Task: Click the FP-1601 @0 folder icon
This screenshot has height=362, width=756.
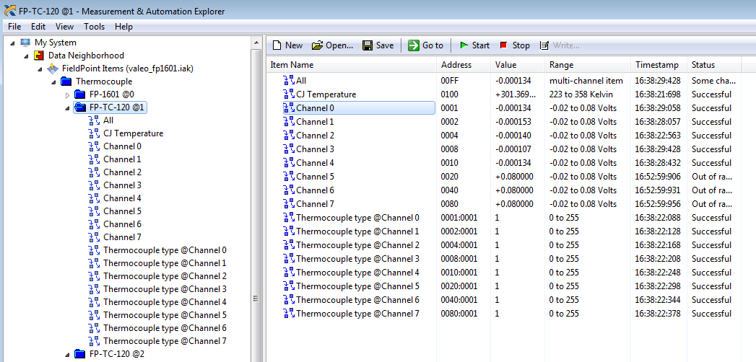Action: click(80, 94)
